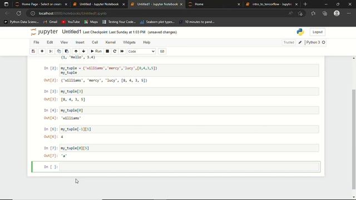Reload the page
Viewport: 356px width, 200px height.
point(19,13)
